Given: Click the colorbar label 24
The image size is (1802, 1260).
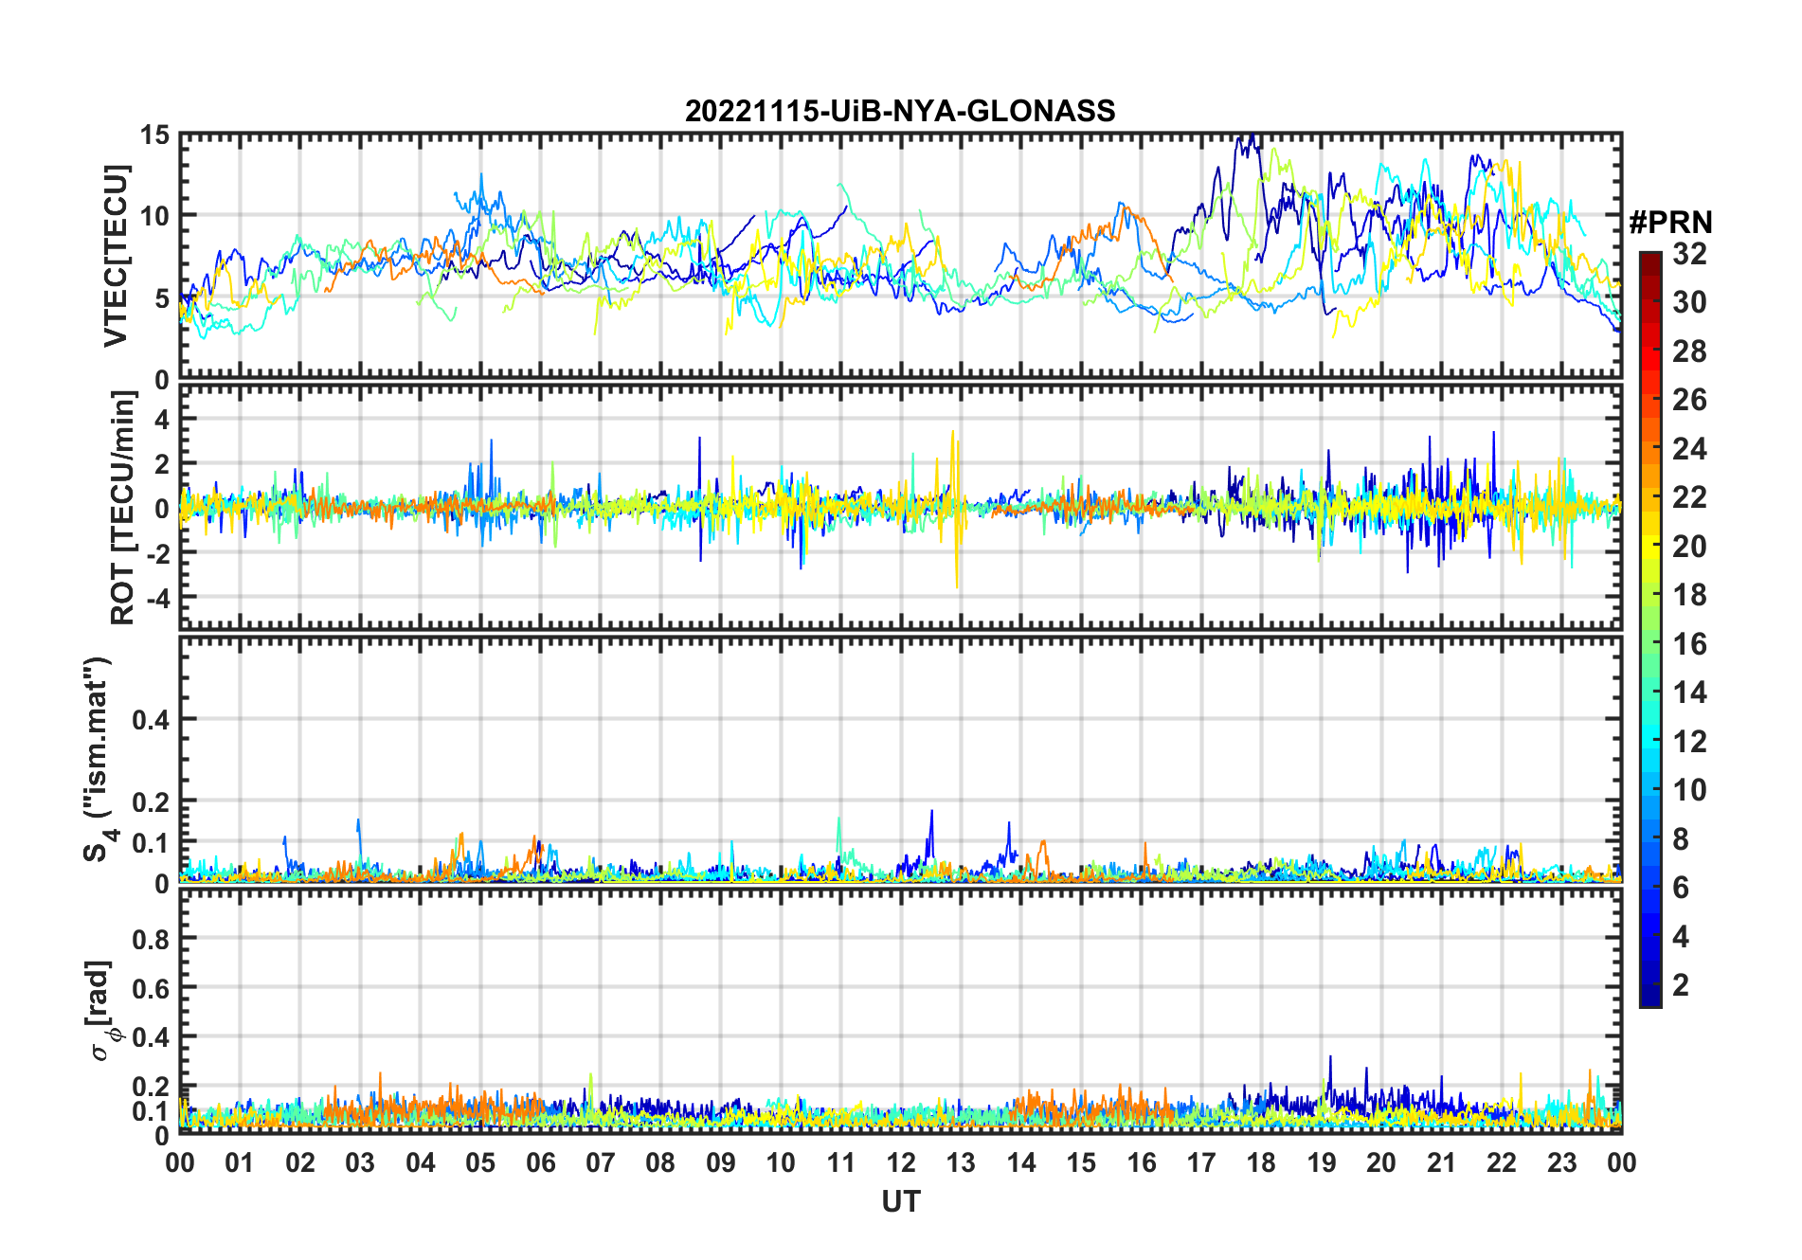Looking at the screenshot, I should coord(1689,449).
